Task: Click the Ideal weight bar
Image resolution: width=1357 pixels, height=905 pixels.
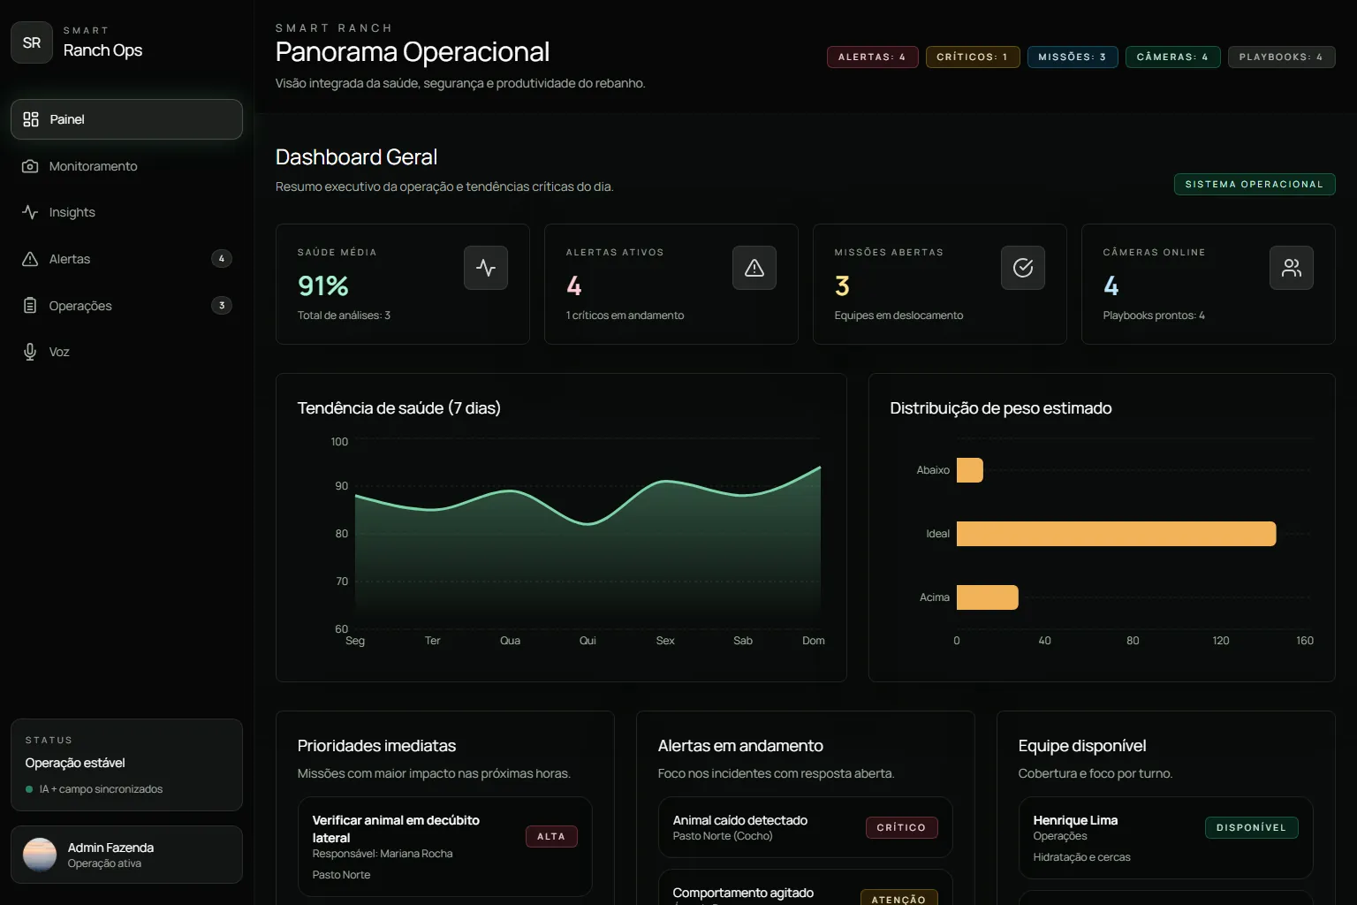Action: point(1116,534)
